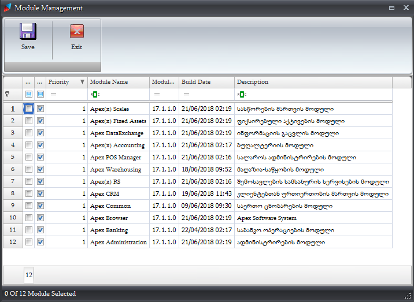Click the Apex(x) Fixed Assets description cell
Screen dimensions: 414x302
313,121
